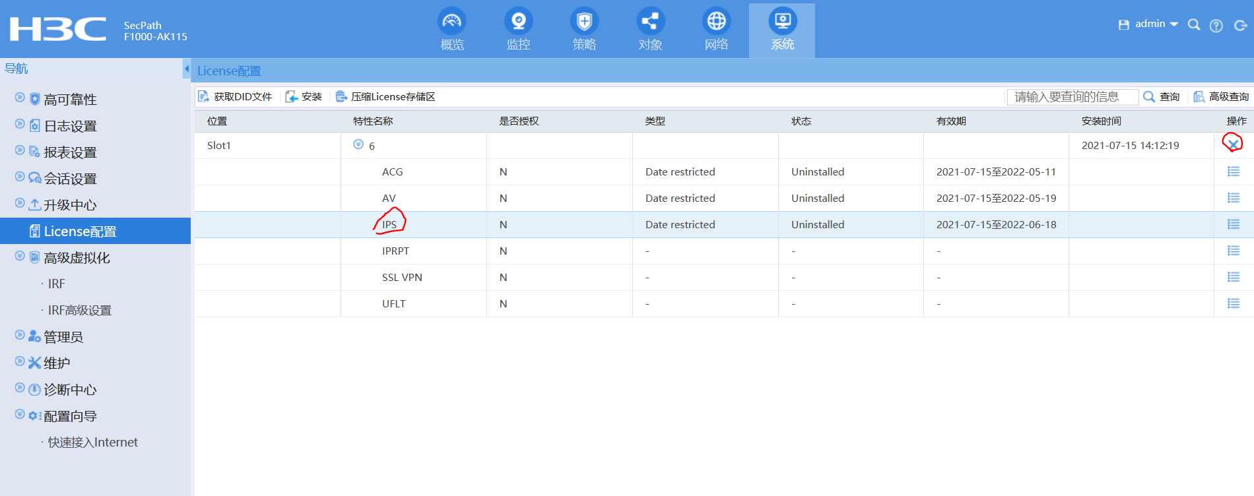Open details icon for ACG row
Screen dimensions: 1254x496
1233,171
